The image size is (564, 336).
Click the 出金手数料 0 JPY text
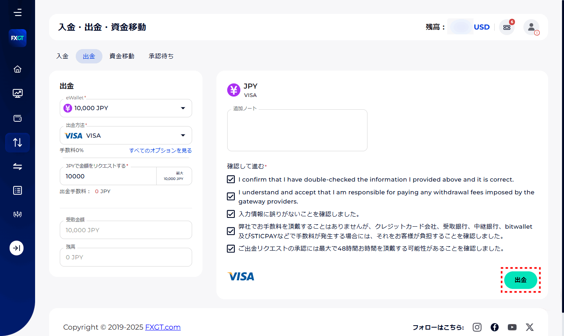(x=85, y=192)
